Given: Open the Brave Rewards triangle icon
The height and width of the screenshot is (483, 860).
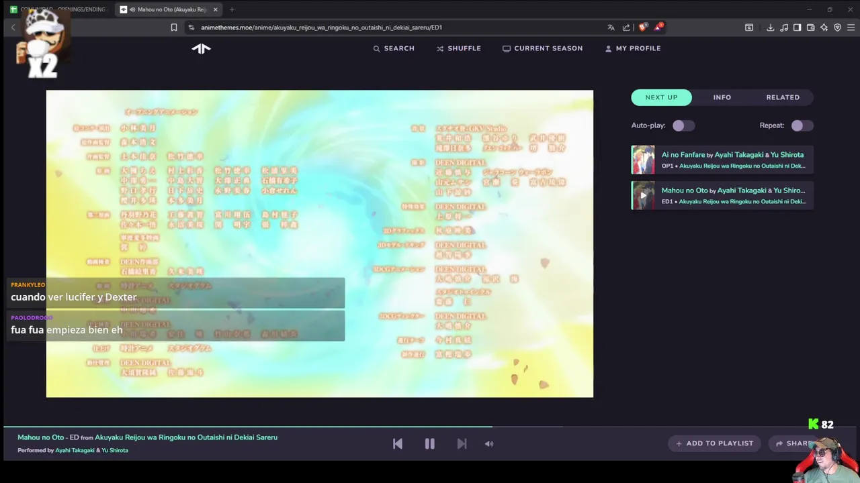Looking at the screenshot, I should (x=658, y=28).
